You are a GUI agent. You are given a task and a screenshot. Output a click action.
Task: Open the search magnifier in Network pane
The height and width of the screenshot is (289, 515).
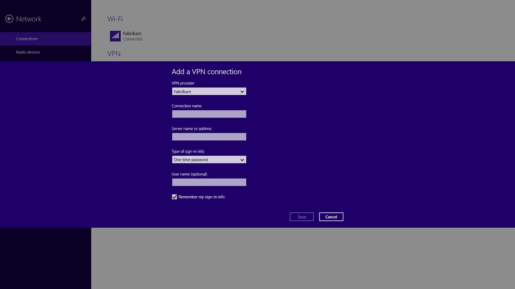tap(83, 19)
